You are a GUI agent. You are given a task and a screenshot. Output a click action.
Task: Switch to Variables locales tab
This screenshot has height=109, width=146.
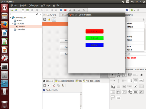coord(64,81)
